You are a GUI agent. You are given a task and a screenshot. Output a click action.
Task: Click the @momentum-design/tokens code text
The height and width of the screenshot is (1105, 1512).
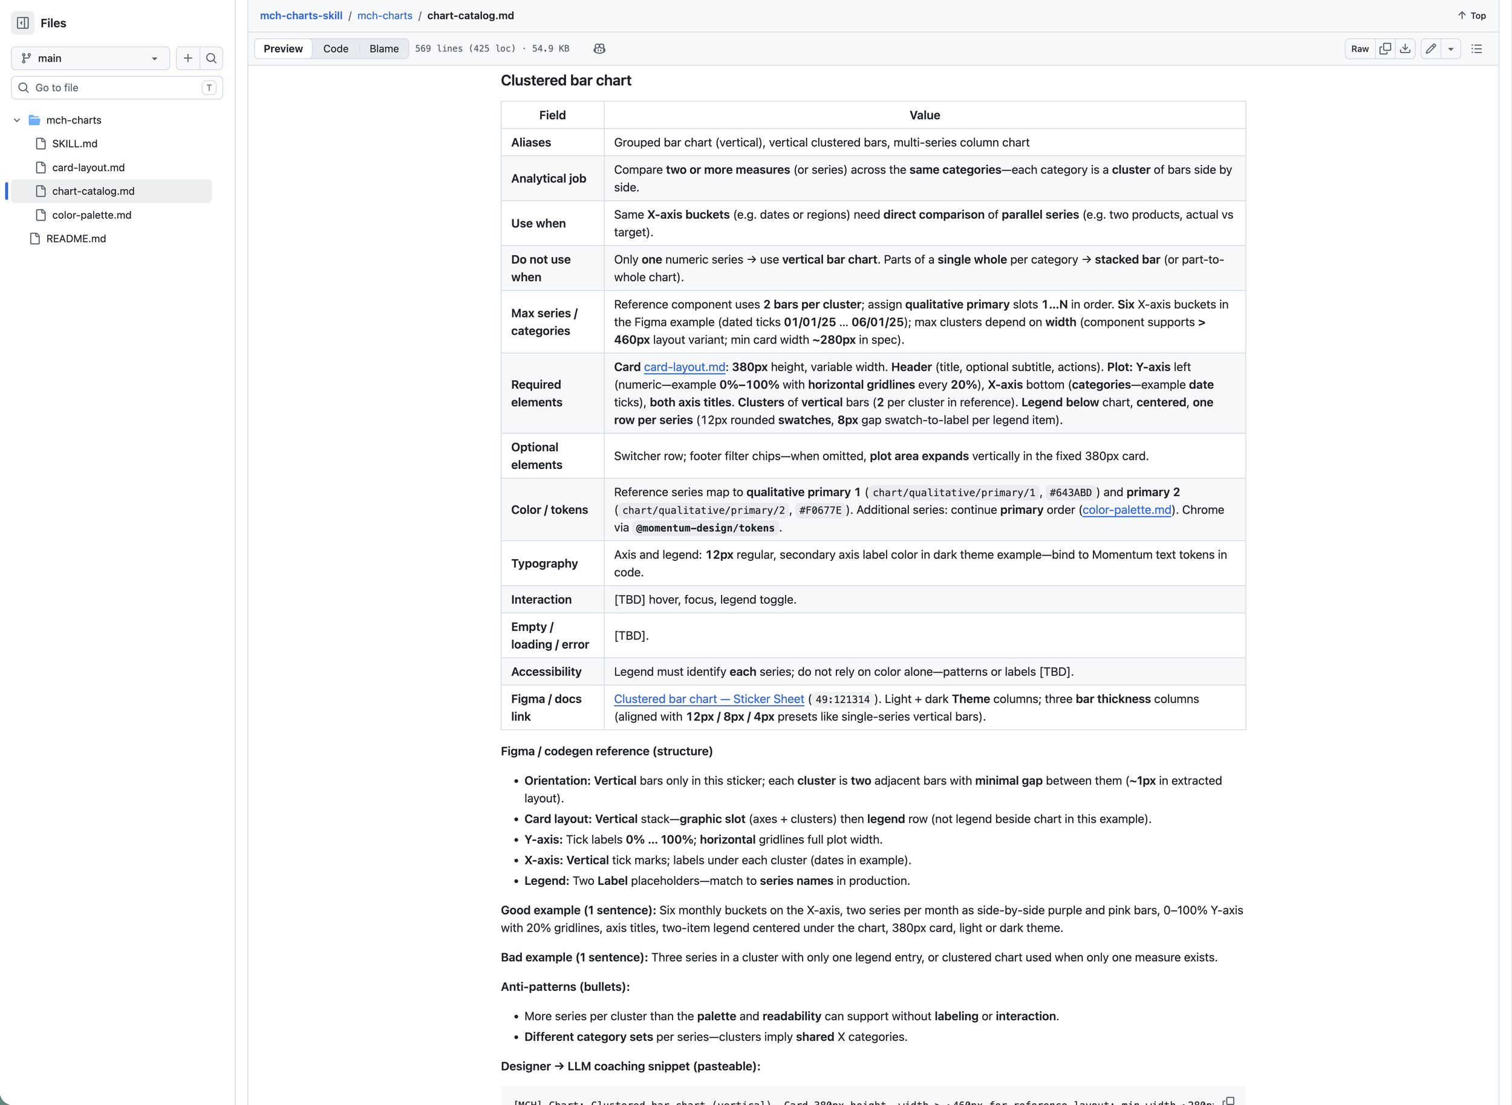(705, 528)
